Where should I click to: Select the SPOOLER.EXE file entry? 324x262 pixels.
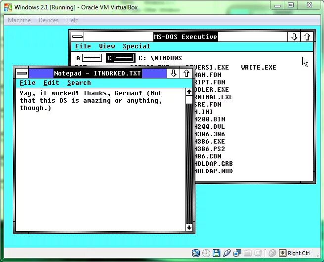(212, 90)
